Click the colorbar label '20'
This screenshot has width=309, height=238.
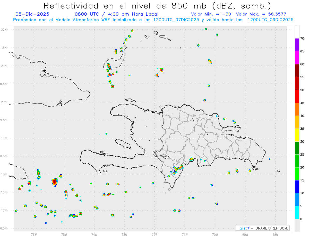pos(302,167)
